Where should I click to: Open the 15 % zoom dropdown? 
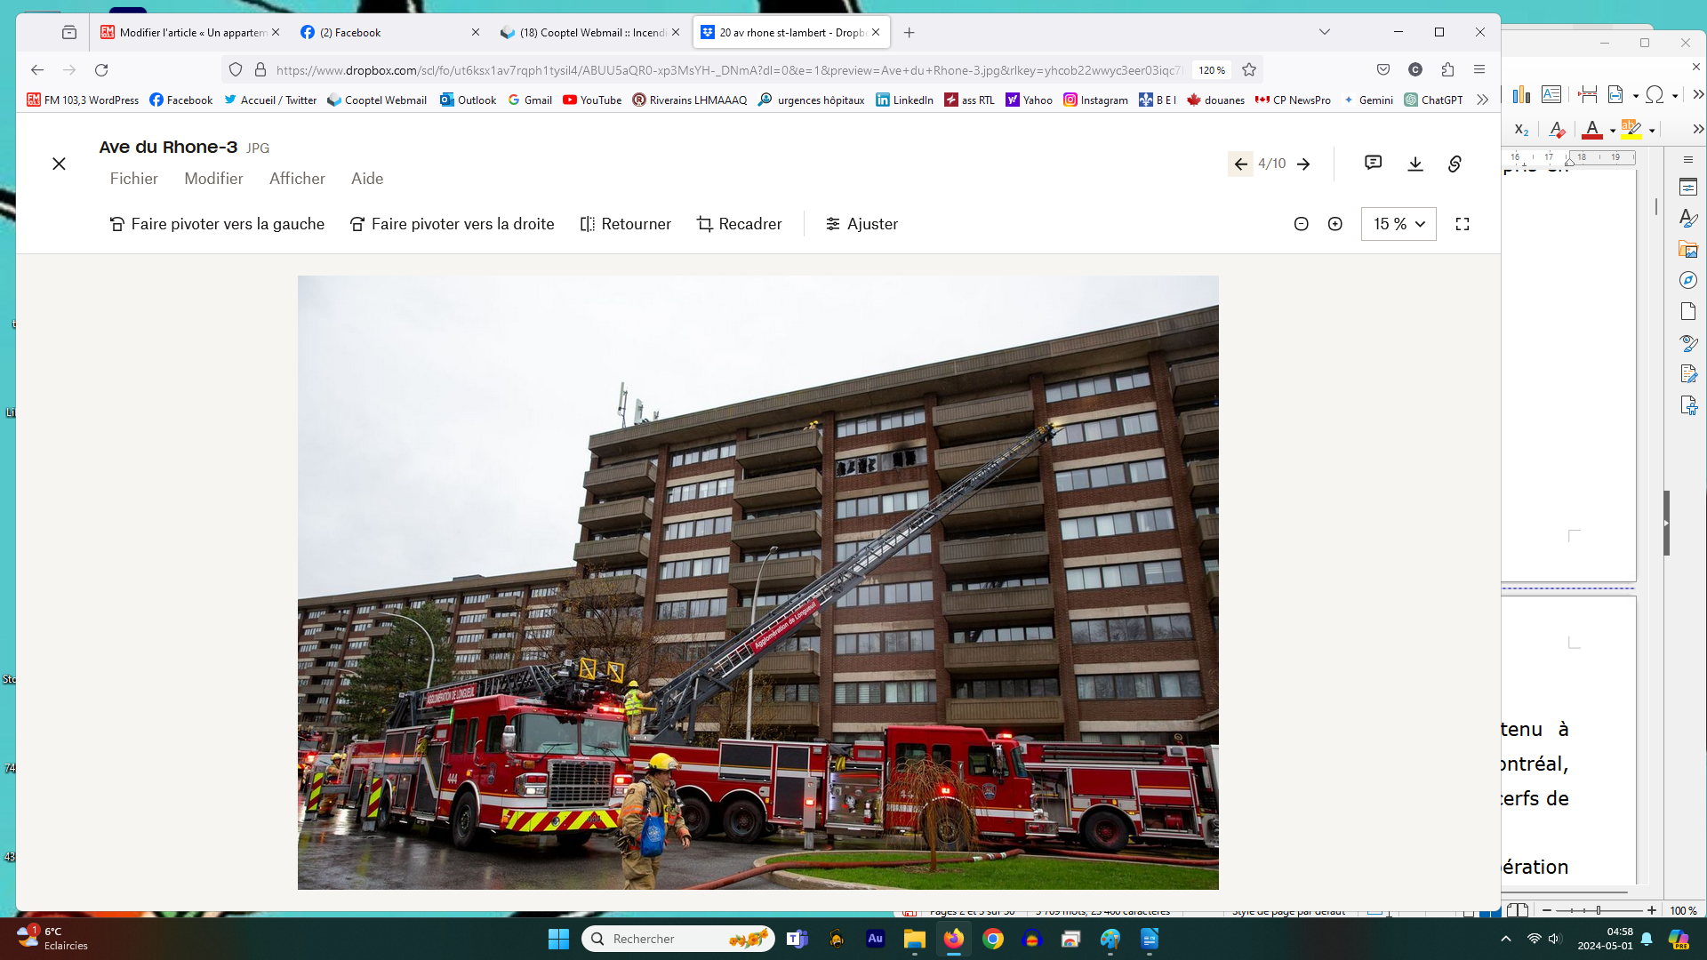point(1398,224)
